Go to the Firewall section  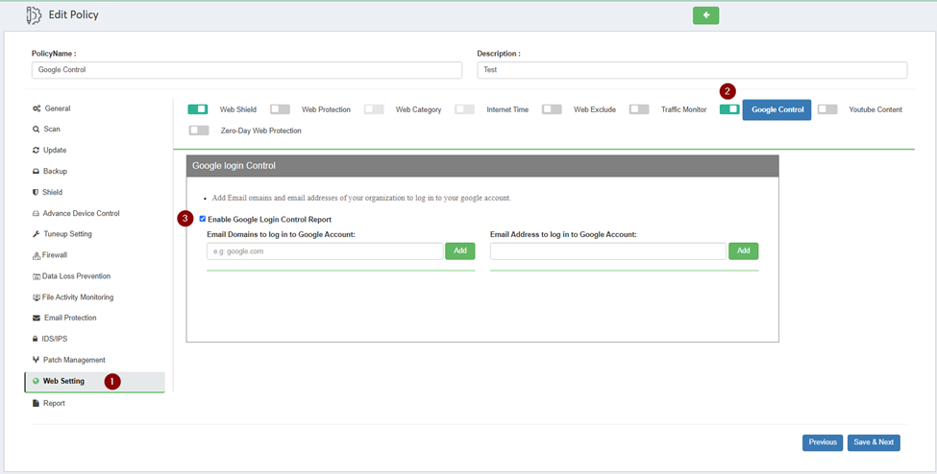(55, 255)
